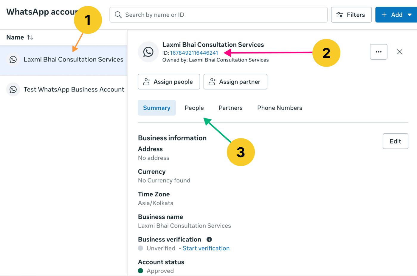Select Test WhatsApp Business Account row
The width and height of the screenshot is (417, 276).
63,90
